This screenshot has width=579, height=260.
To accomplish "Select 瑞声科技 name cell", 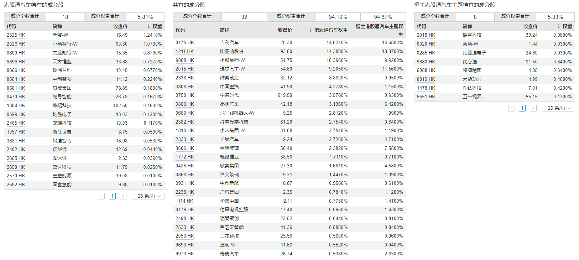I will pos(472,35).
